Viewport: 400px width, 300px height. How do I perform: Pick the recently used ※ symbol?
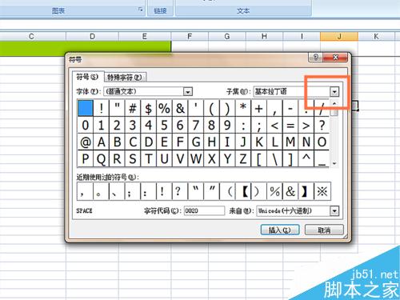click(322, 191)
